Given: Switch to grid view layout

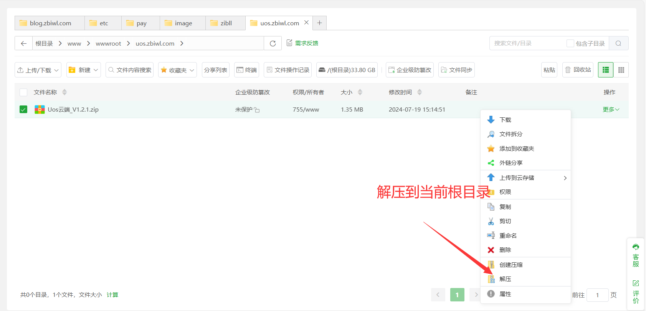Looking at the screenshot, I should pos(621,70).
